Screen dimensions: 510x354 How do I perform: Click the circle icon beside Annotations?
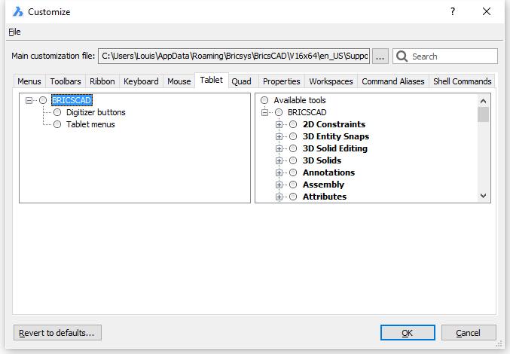293,172
